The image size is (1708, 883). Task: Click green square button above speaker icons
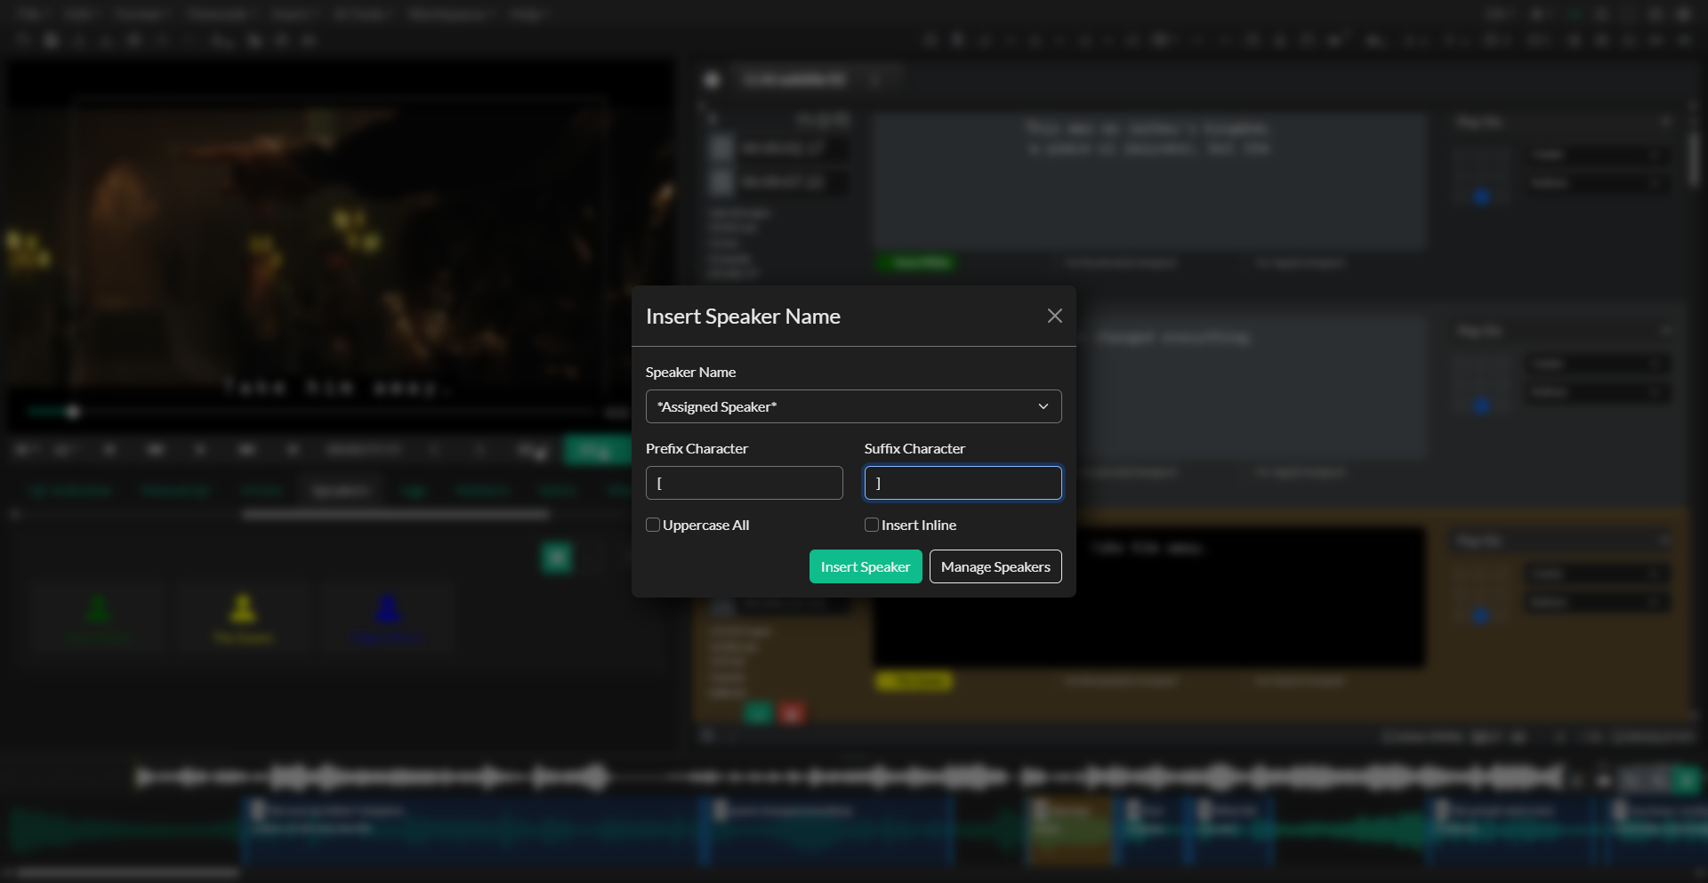tap(557, 558)
